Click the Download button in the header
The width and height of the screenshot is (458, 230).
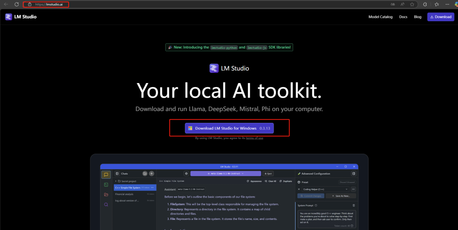pyautogui.click(x=441, y=17)
